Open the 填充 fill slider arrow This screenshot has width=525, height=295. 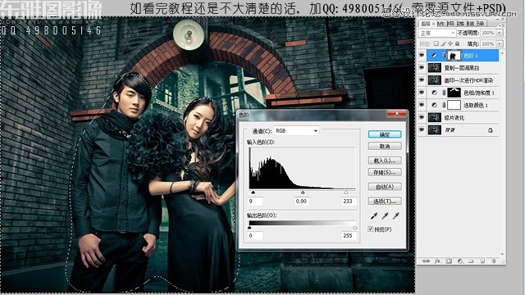(500, 43)
